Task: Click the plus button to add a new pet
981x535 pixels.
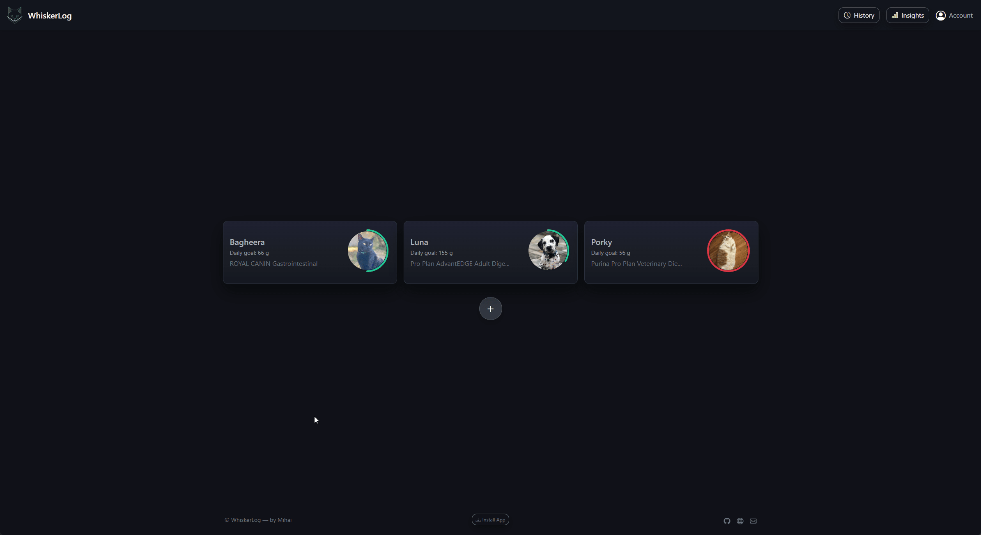Action: (490, 308)
